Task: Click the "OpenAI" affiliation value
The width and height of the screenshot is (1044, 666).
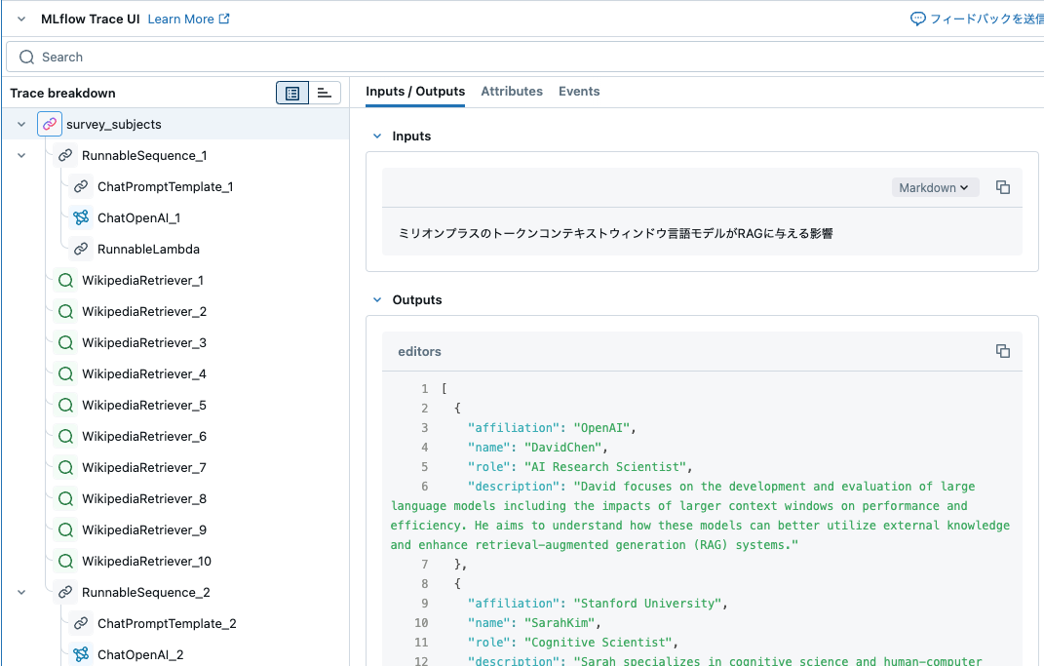Action: (x=601, y=427)
